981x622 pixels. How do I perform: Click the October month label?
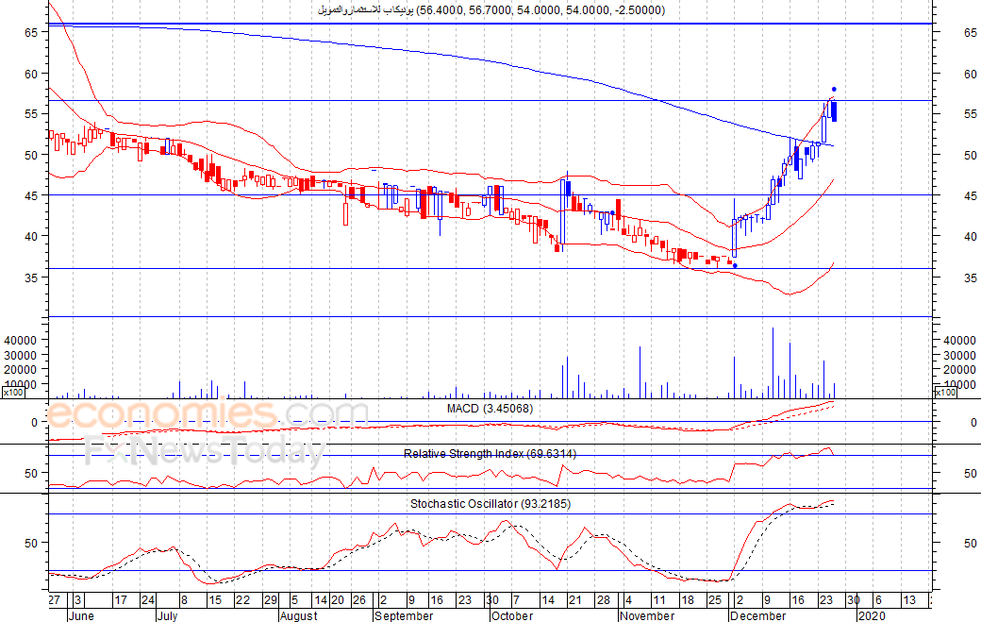tap(512, 615)
